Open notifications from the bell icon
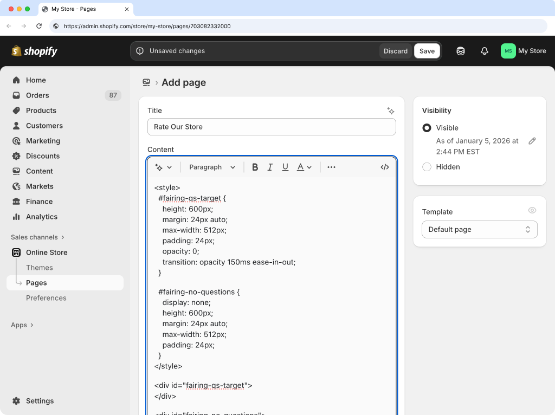The image size is (555, 415). tap(485, 51)
